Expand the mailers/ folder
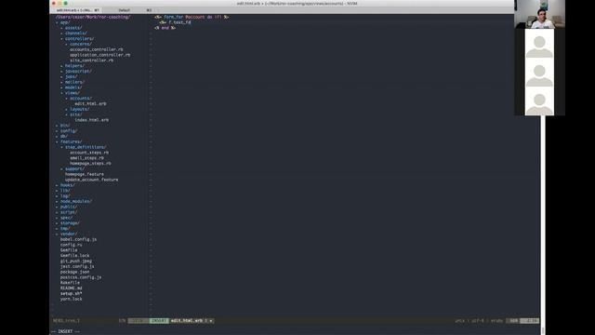595x335 pixels. tap(74, 82)
